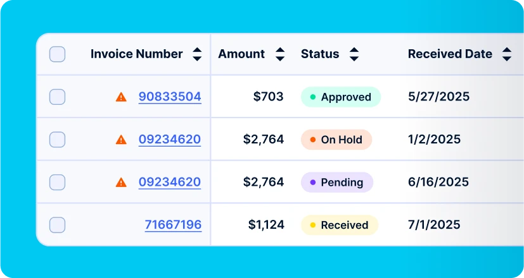Viewport: 524px width, 278px height.
Task: Toggle the select-all checkbox in header
Action: [58, 54]
